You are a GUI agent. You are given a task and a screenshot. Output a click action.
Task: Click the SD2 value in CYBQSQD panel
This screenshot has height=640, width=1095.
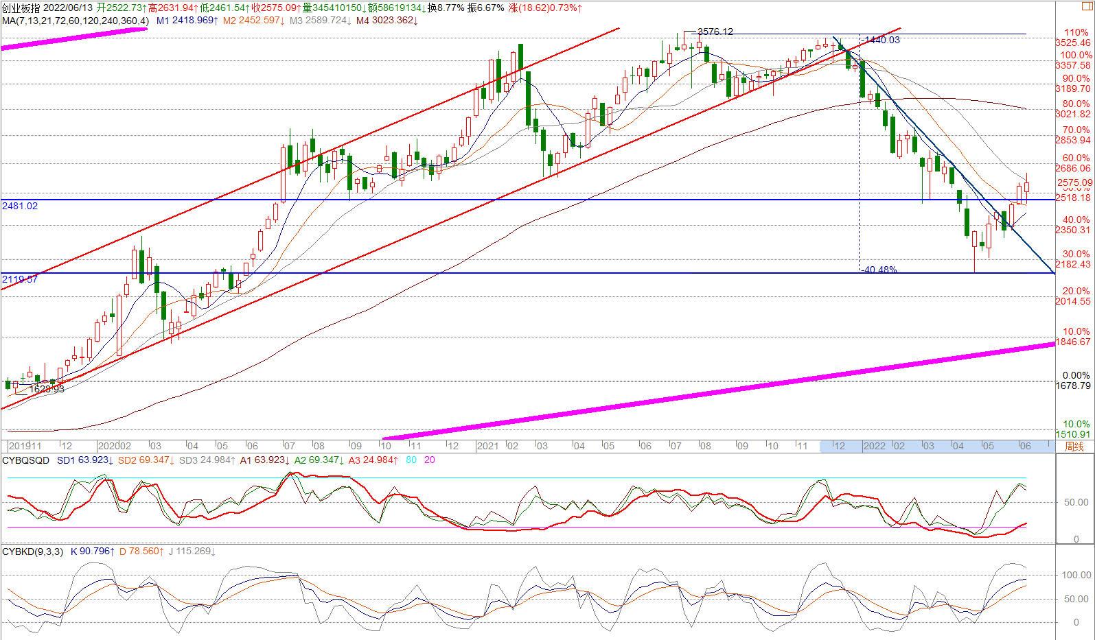pyautogui.click(x=146, y=460)
